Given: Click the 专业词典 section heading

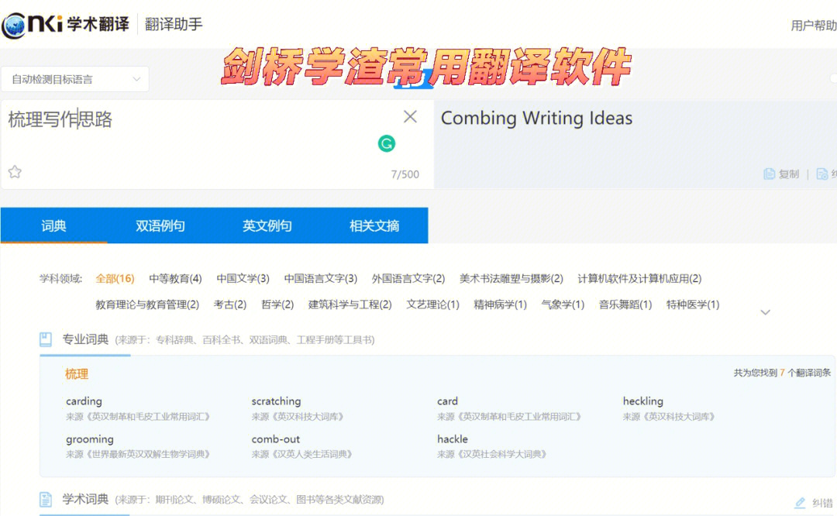Looking at the screenshot, I should coord(85,339).
